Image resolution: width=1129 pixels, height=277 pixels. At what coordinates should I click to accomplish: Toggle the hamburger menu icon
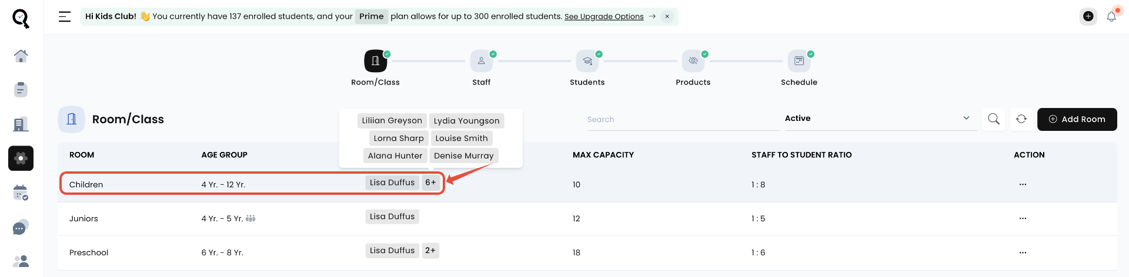[x=65, y=16]
